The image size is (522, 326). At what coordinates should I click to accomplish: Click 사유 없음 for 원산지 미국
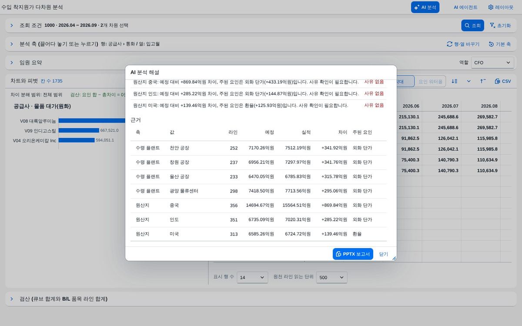point(374,105)
